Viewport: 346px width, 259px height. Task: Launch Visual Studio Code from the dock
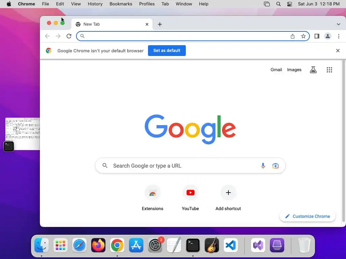[230, 245]
